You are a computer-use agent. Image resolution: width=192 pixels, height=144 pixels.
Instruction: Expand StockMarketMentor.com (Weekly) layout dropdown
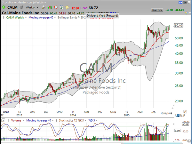pos(45,2)
